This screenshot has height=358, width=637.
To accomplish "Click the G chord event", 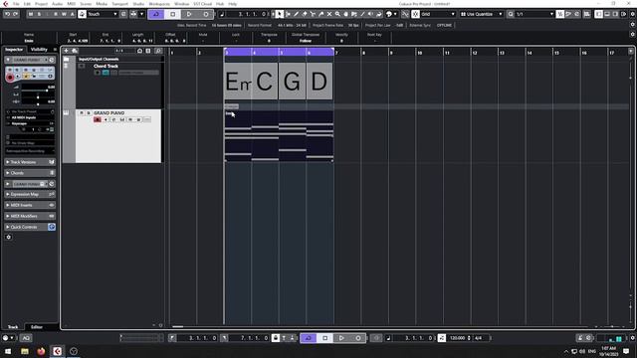I will pyautogui.click(x=292, y=81).
